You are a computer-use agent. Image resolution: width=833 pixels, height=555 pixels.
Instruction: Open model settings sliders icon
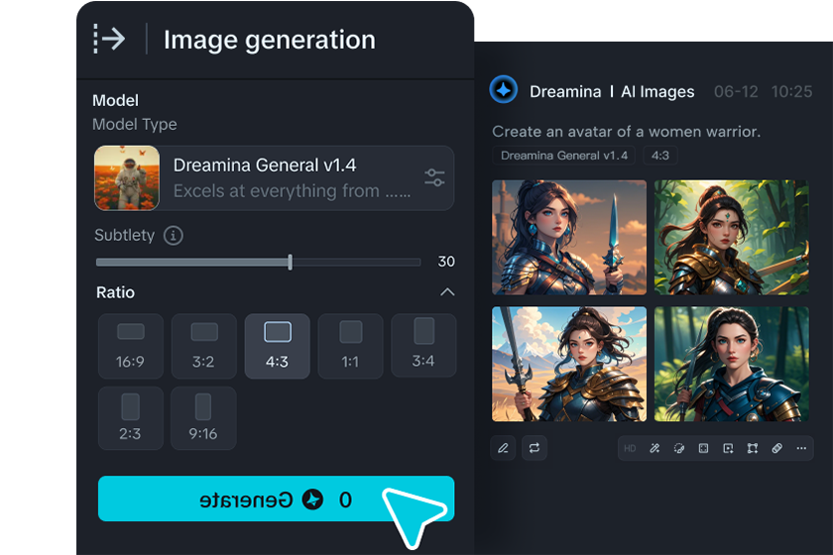pyautogui.click(x=434, y=177)
